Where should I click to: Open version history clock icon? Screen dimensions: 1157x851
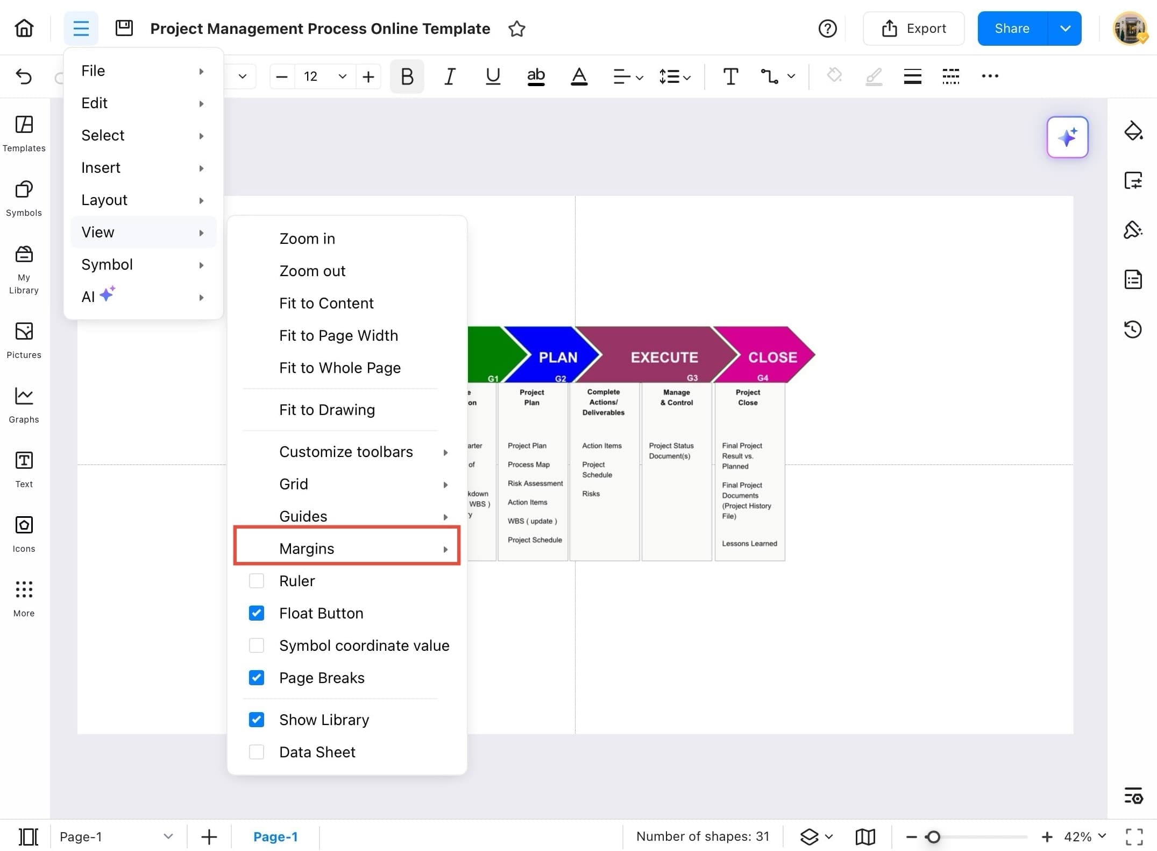(1133, 329)
